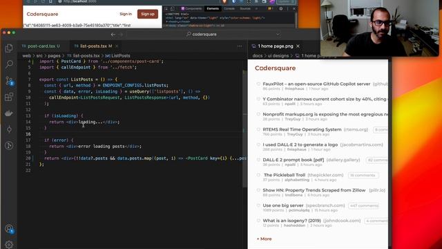Screen dimensions: 442x249
Task: Open DevTools Sources tab
Action: click(x=245, y=9)
